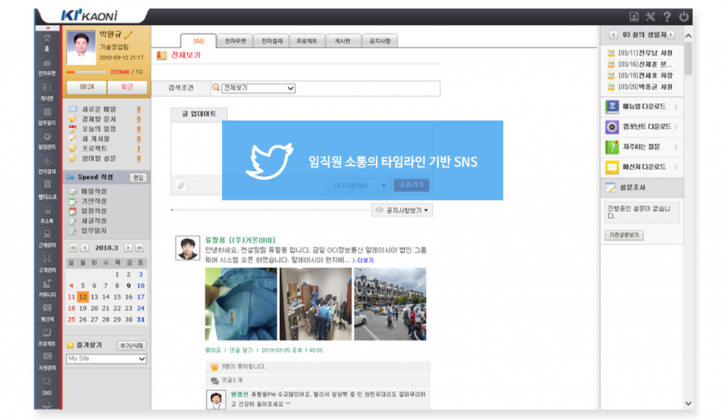The height and width of the screenshot is (420, 726).
Task: Open 전자우편 in the left sidebar
Action: [x=48, y=67]
